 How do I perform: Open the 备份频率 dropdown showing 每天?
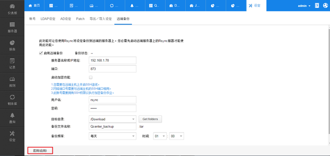113,136
